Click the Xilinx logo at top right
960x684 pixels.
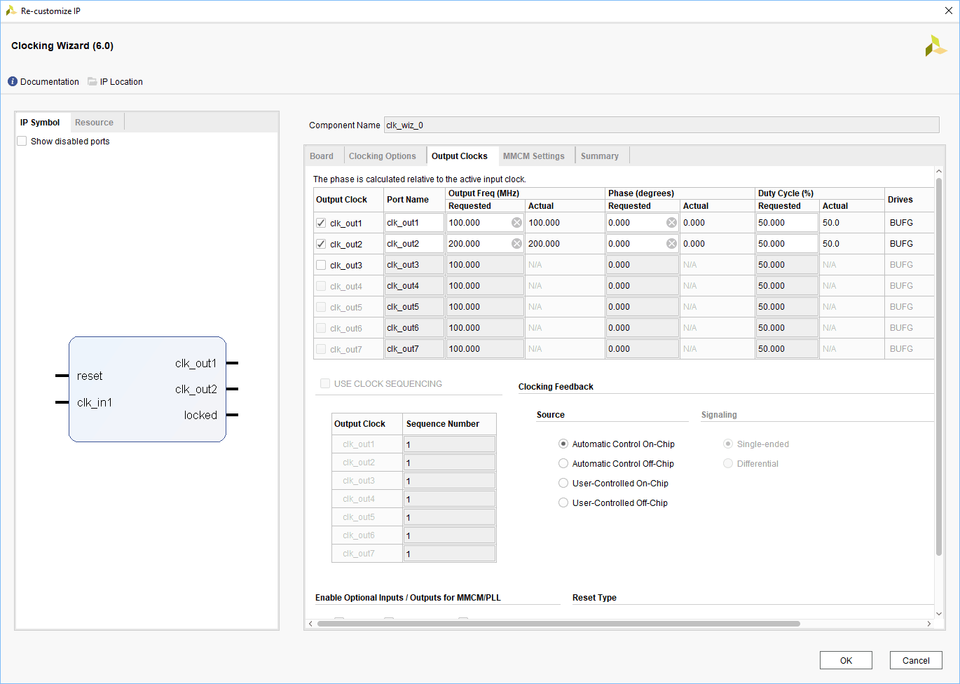click(x=935, y=46)
